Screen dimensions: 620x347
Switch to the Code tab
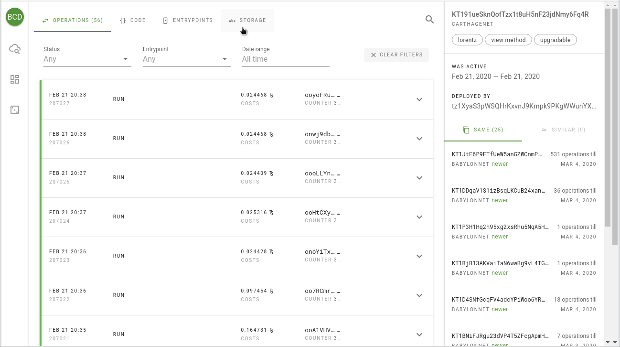pos(132,21)
